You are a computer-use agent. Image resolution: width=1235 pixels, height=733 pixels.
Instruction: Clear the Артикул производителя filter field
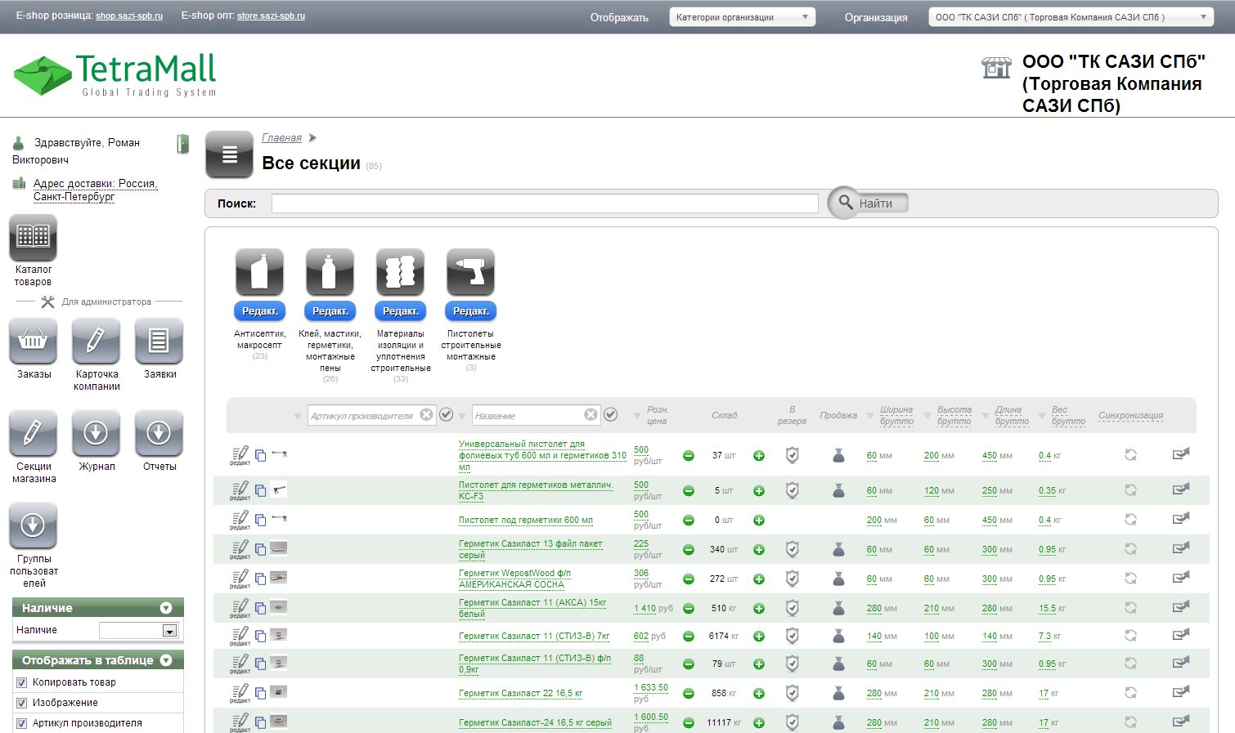426,414
